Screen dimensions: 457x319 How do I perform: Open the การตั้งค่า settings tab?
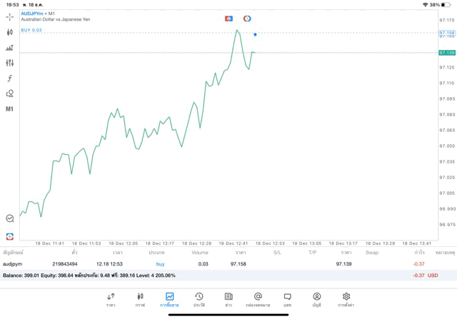[346, 300]
